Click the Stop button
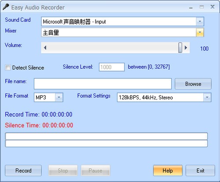Screen dimensions: 220x182 tap(63, 171)
